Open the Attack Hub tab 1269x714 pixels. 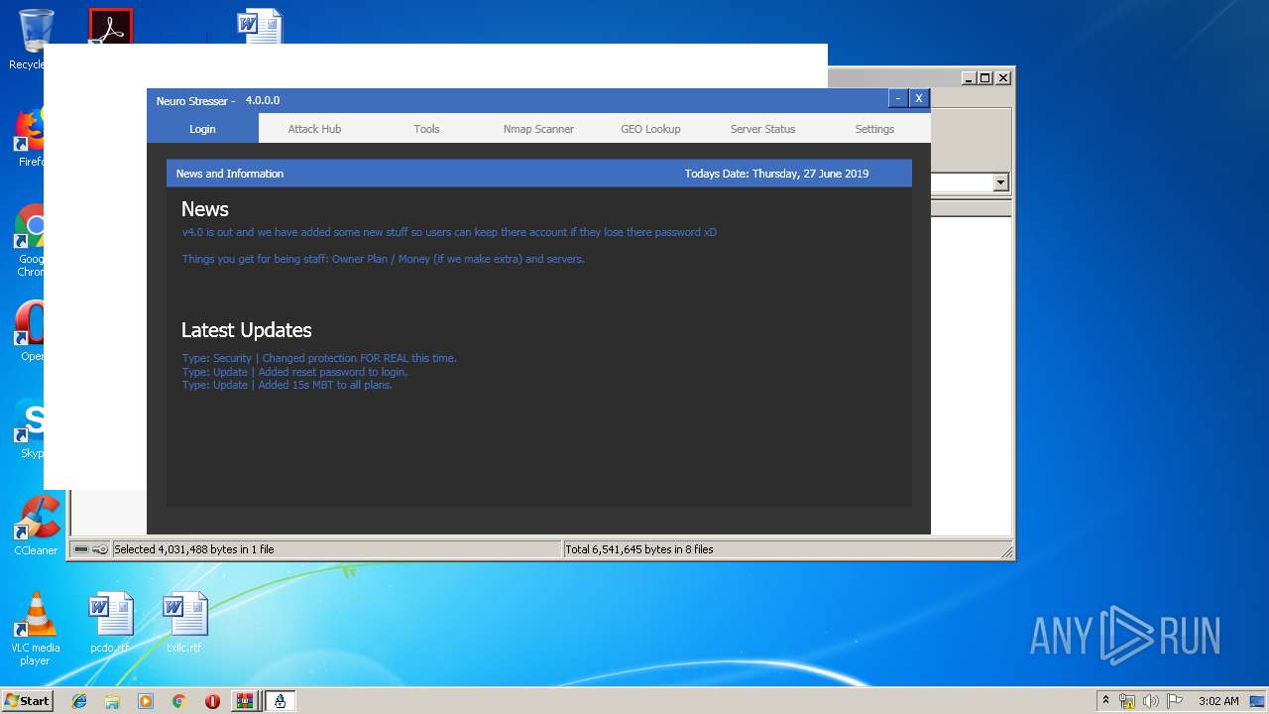[314, 129]
